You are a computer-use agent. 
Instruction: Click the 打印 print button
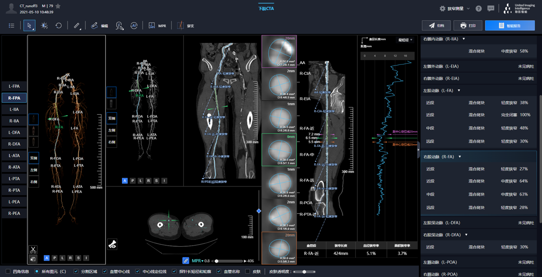(468, 26)
